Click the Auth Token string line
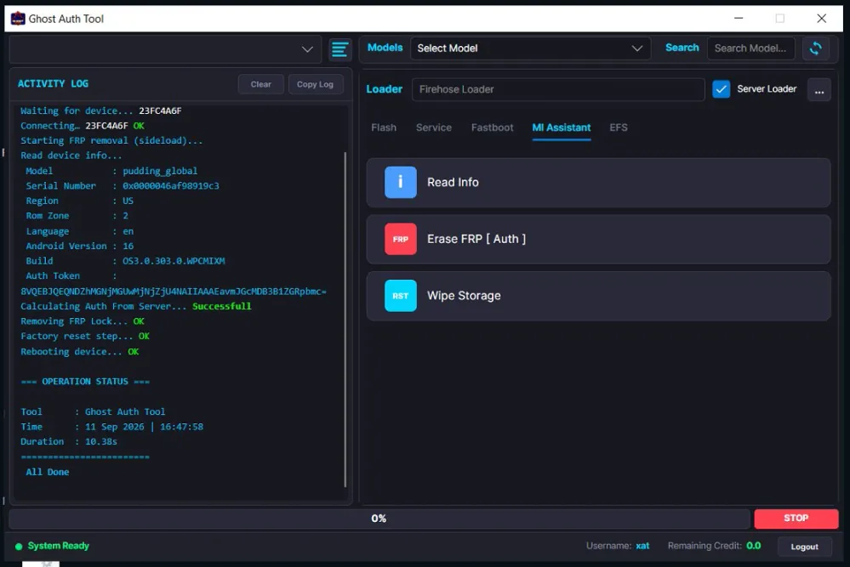This screenshot has width=850, height=567. (x=174, y=292)
